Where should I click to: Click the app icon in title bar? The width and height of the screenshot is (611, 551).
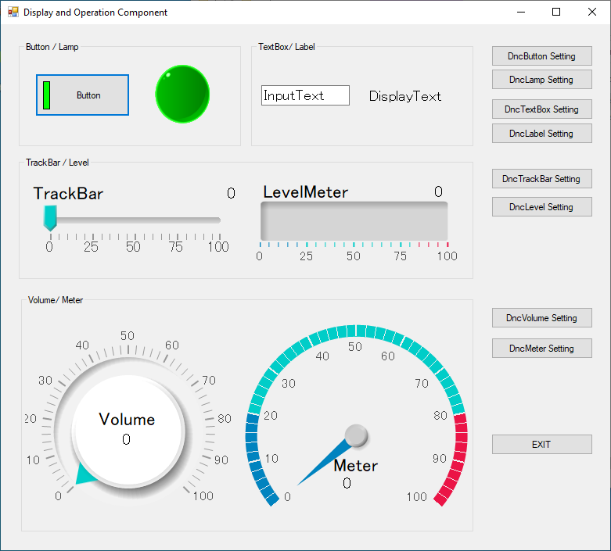(x=13, y=13)
